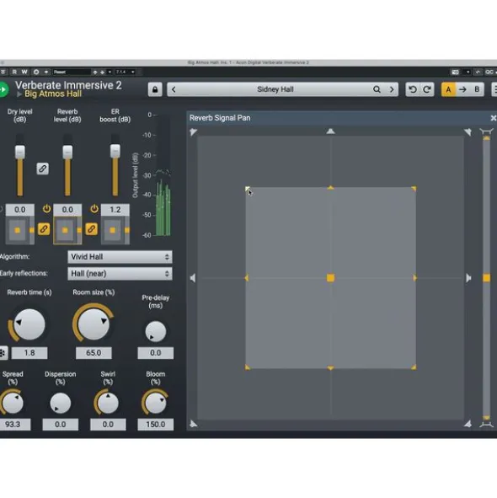
Task: Open the host preset dropdown arrow
Action: pyautogui.click(x=110, y=72)
